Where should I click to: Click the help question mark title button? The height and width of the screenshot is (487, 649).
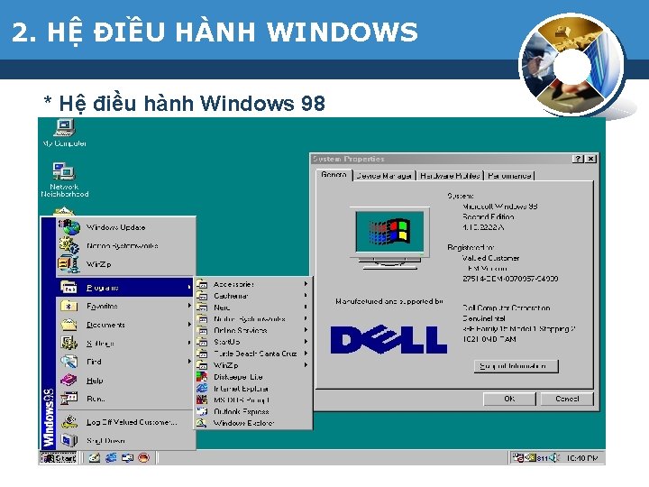pos(578,159)
